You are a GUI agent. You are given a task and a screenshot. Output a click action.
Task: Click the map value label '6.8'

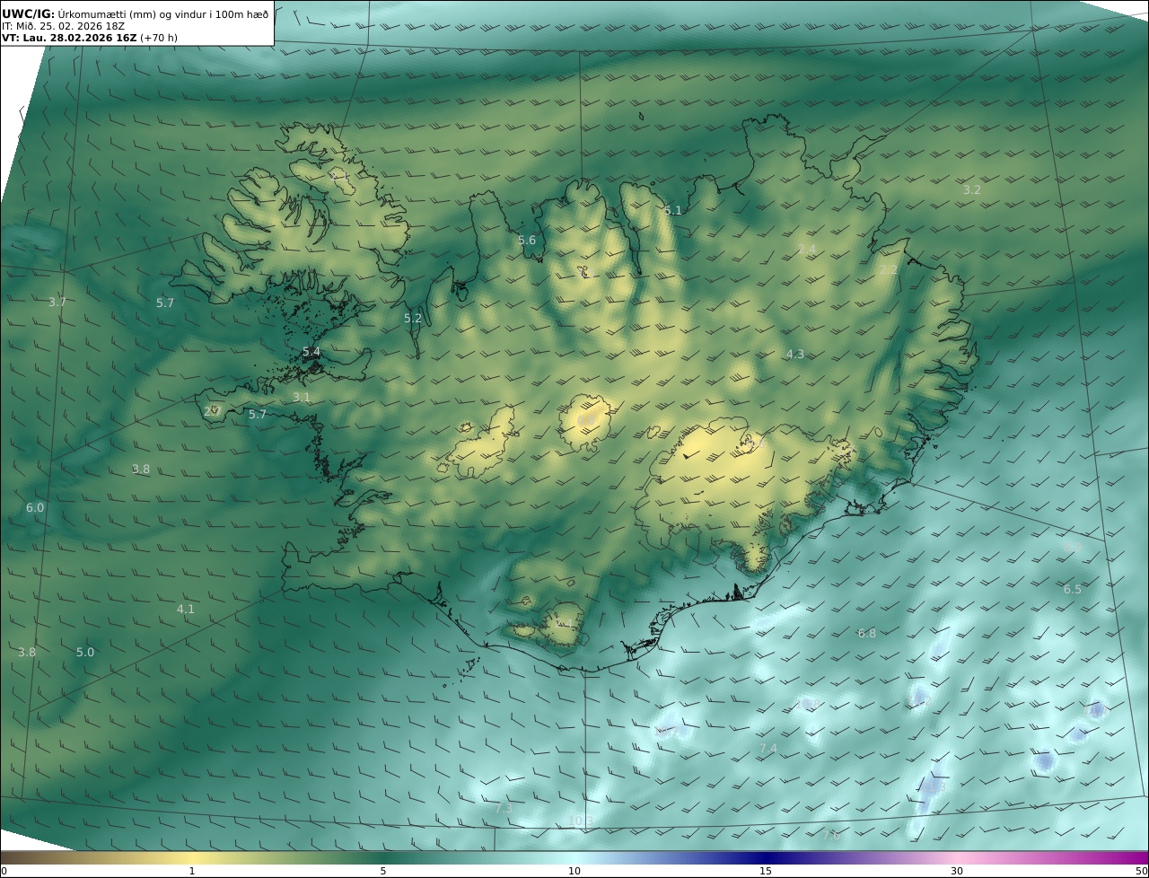(x=867, y=633)
